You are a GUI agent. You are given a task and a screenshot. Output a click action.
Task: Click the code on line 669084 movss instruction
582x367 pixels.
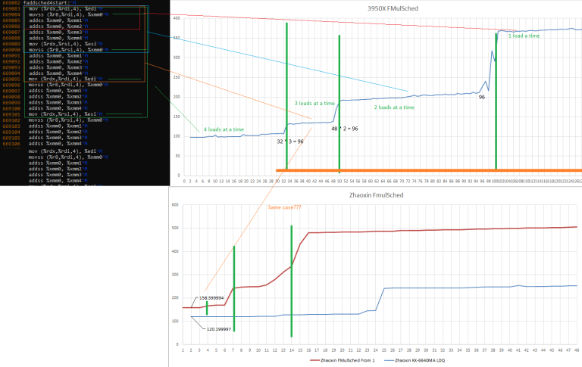tap(66, 14)
